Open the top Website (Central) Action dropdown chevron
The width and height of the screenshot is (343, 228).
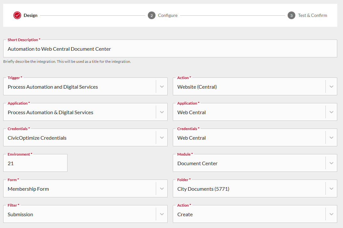331,86
